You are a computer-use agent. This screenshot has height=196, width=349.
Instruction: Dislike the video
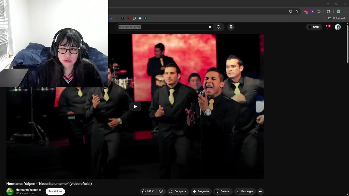point(161,191)
